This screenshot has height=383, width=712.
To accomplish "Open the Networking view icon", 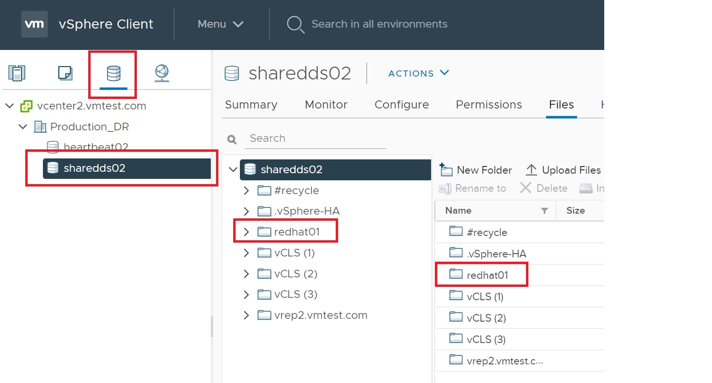I will click(x=162, y=73).
